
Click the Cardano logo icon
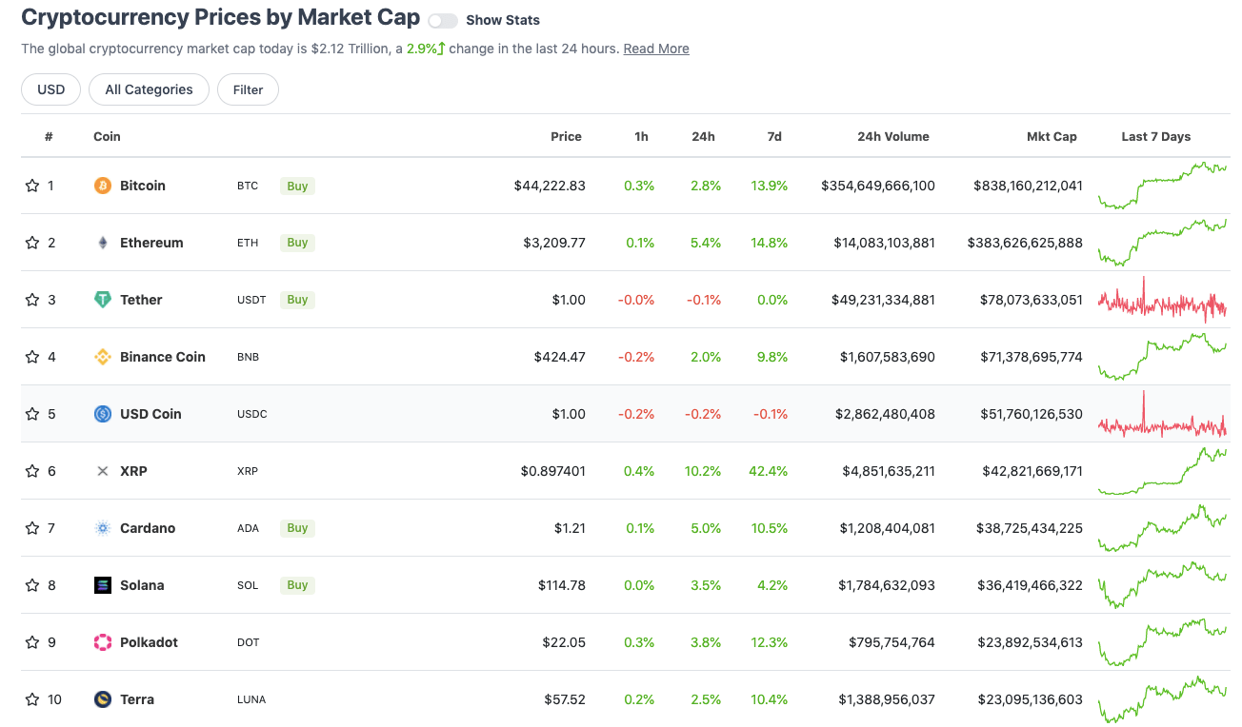click(103, 528)
